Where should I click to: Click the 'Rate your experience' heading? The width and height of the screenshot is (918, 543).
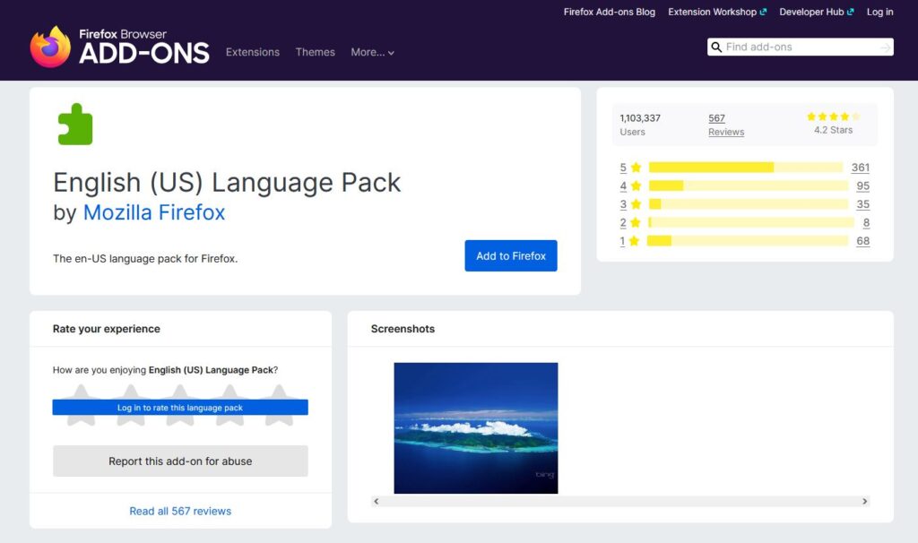tap(106, 329)
